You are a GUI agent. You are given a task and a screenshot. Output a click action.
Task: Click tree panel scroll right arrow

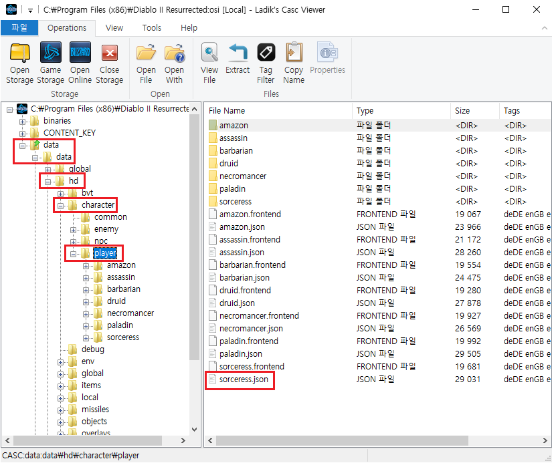click(183, 440)
